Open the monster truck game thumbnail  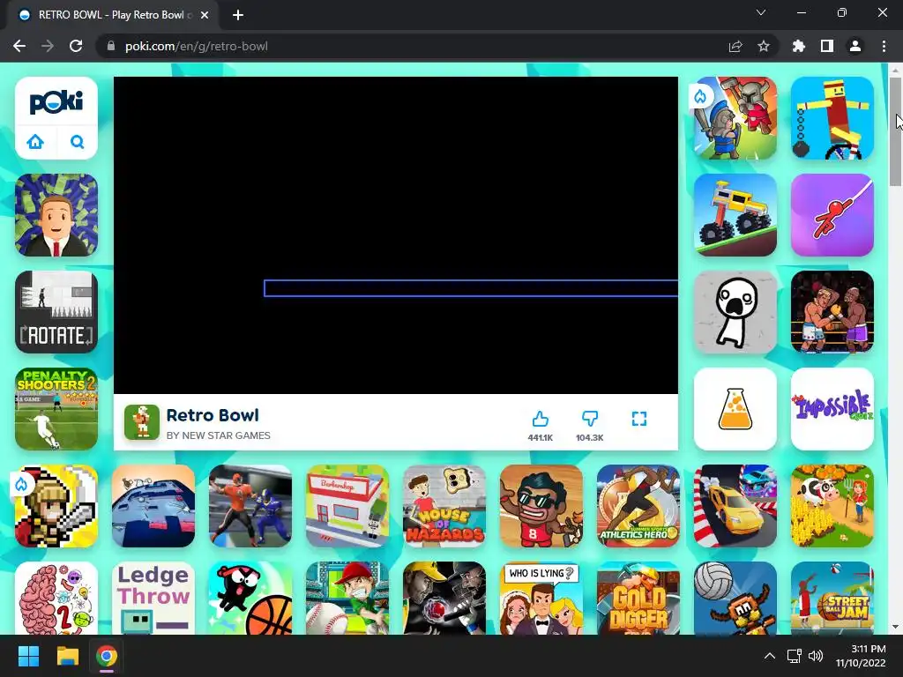pos(735,215)
